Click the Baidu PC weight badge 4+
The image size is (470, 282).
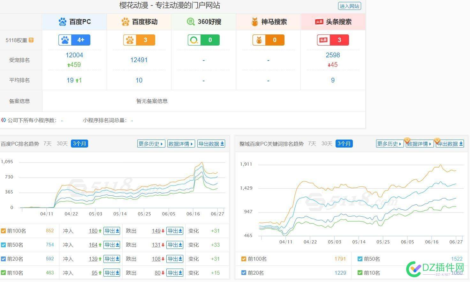pos(74,40)
